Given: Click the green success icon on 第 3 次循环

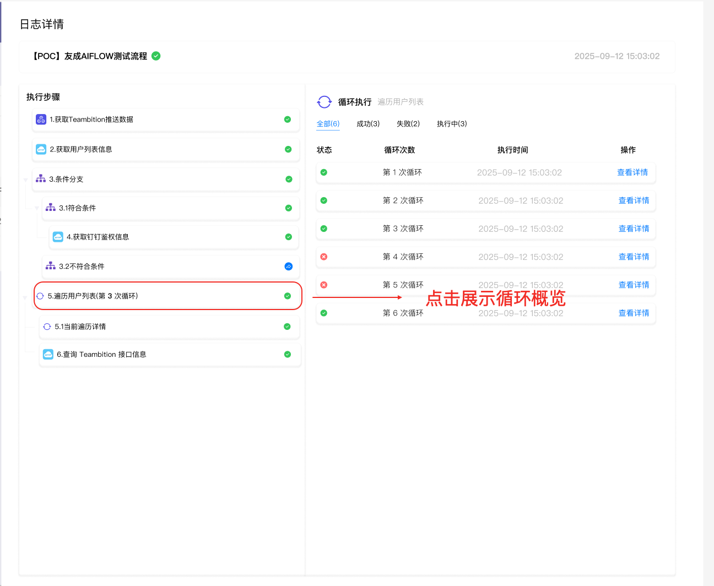Looking at the screenshot, I should point(324,229).
